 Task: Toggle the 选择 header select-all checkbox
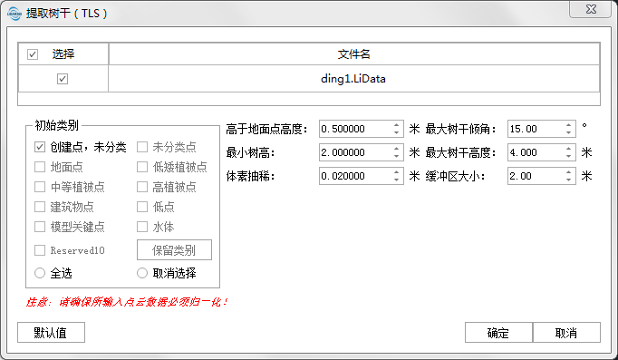[x=33, y=54]
